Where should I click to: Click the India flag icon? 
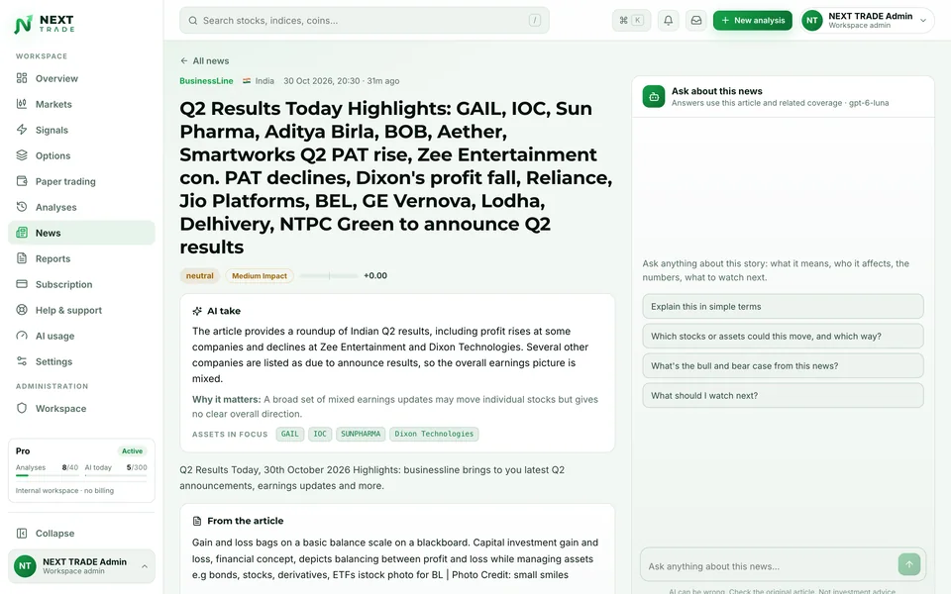[x=247, y=80]
